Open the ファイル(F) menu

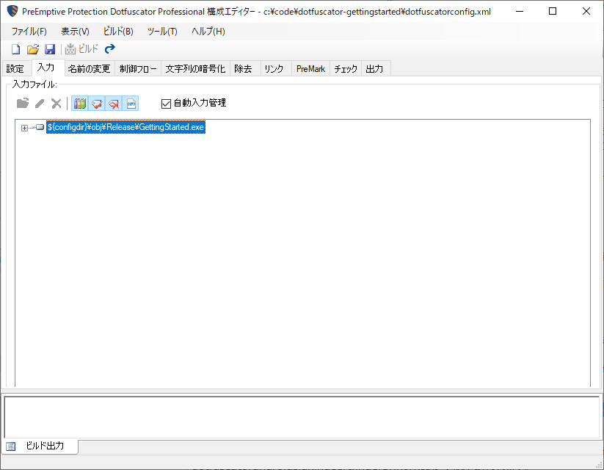[x=29, y=32]
